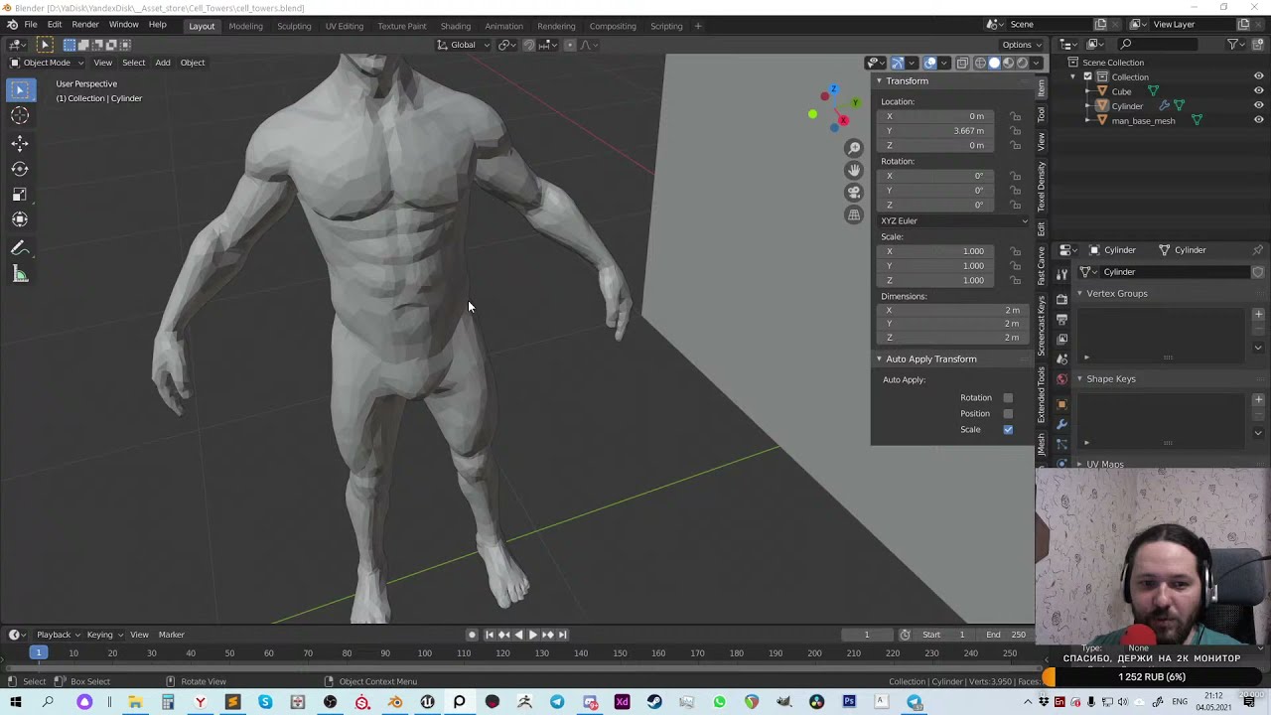Open the outliner filter funnel

click(1232, 45)
